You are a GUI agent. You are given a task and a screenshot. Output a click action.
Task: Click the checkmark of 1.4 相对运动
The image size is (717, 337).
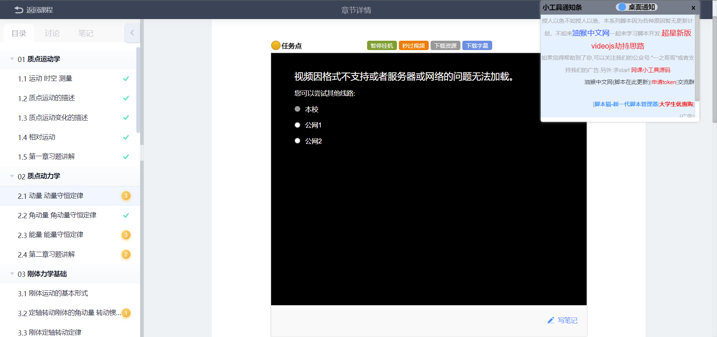[126, 137]
